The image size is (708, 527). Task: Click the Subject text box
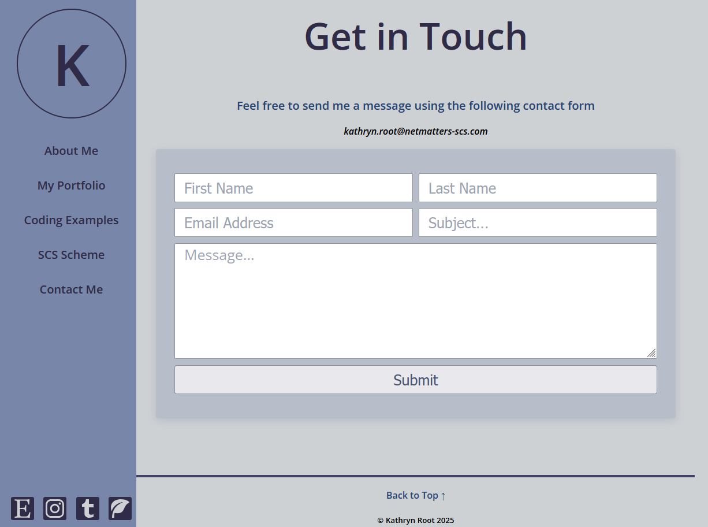[x=538, y=223]
